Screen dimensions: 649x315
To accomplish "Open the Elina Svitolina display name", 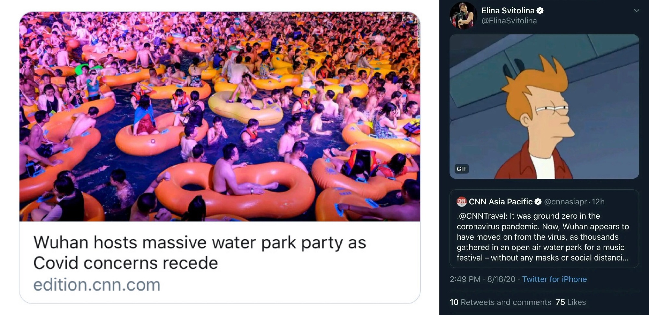I will coord(508,11).
